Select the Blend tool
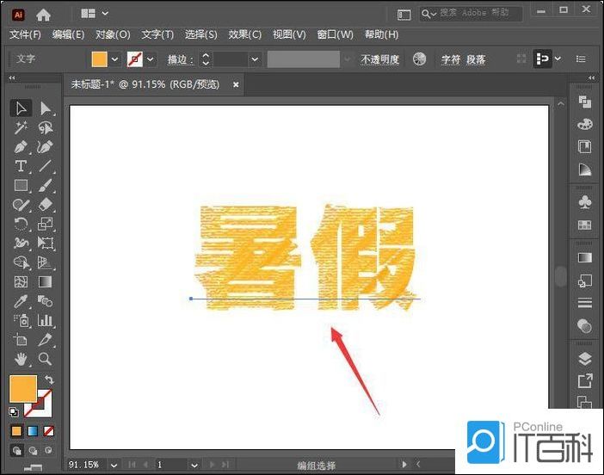604x475 pixels. [x=46, y=301]
